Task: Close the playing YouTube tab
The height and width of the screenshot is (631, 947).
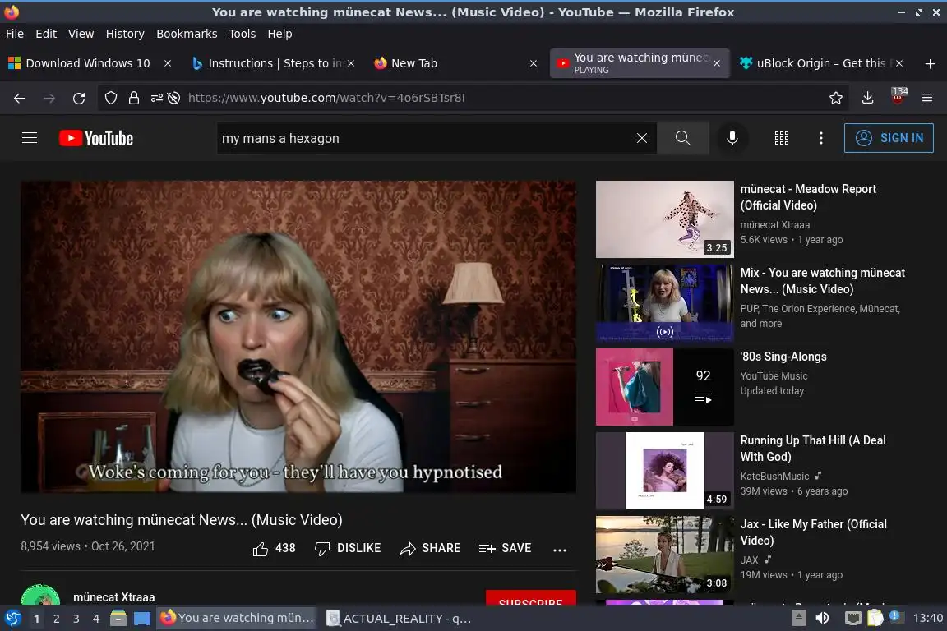Action: tap(716, 63)
